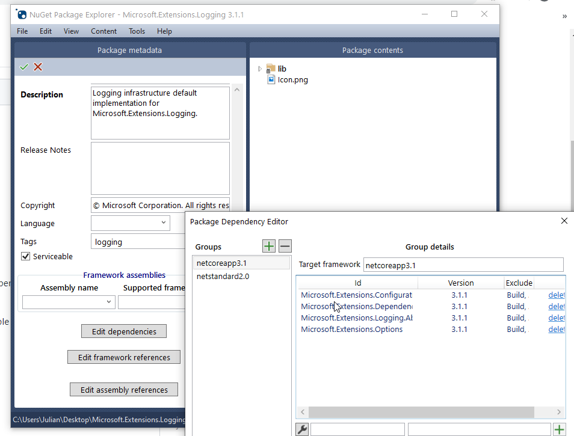Close the Package Dependency Editor dialog
Viewport: 574px width, 436px height.
564,221
